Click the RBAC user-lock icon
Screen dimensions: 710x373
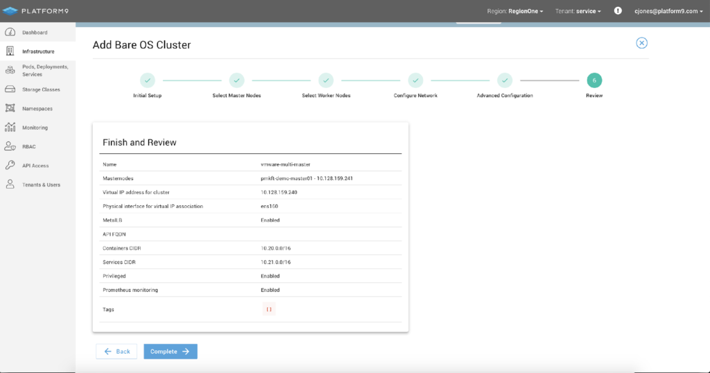10,146
